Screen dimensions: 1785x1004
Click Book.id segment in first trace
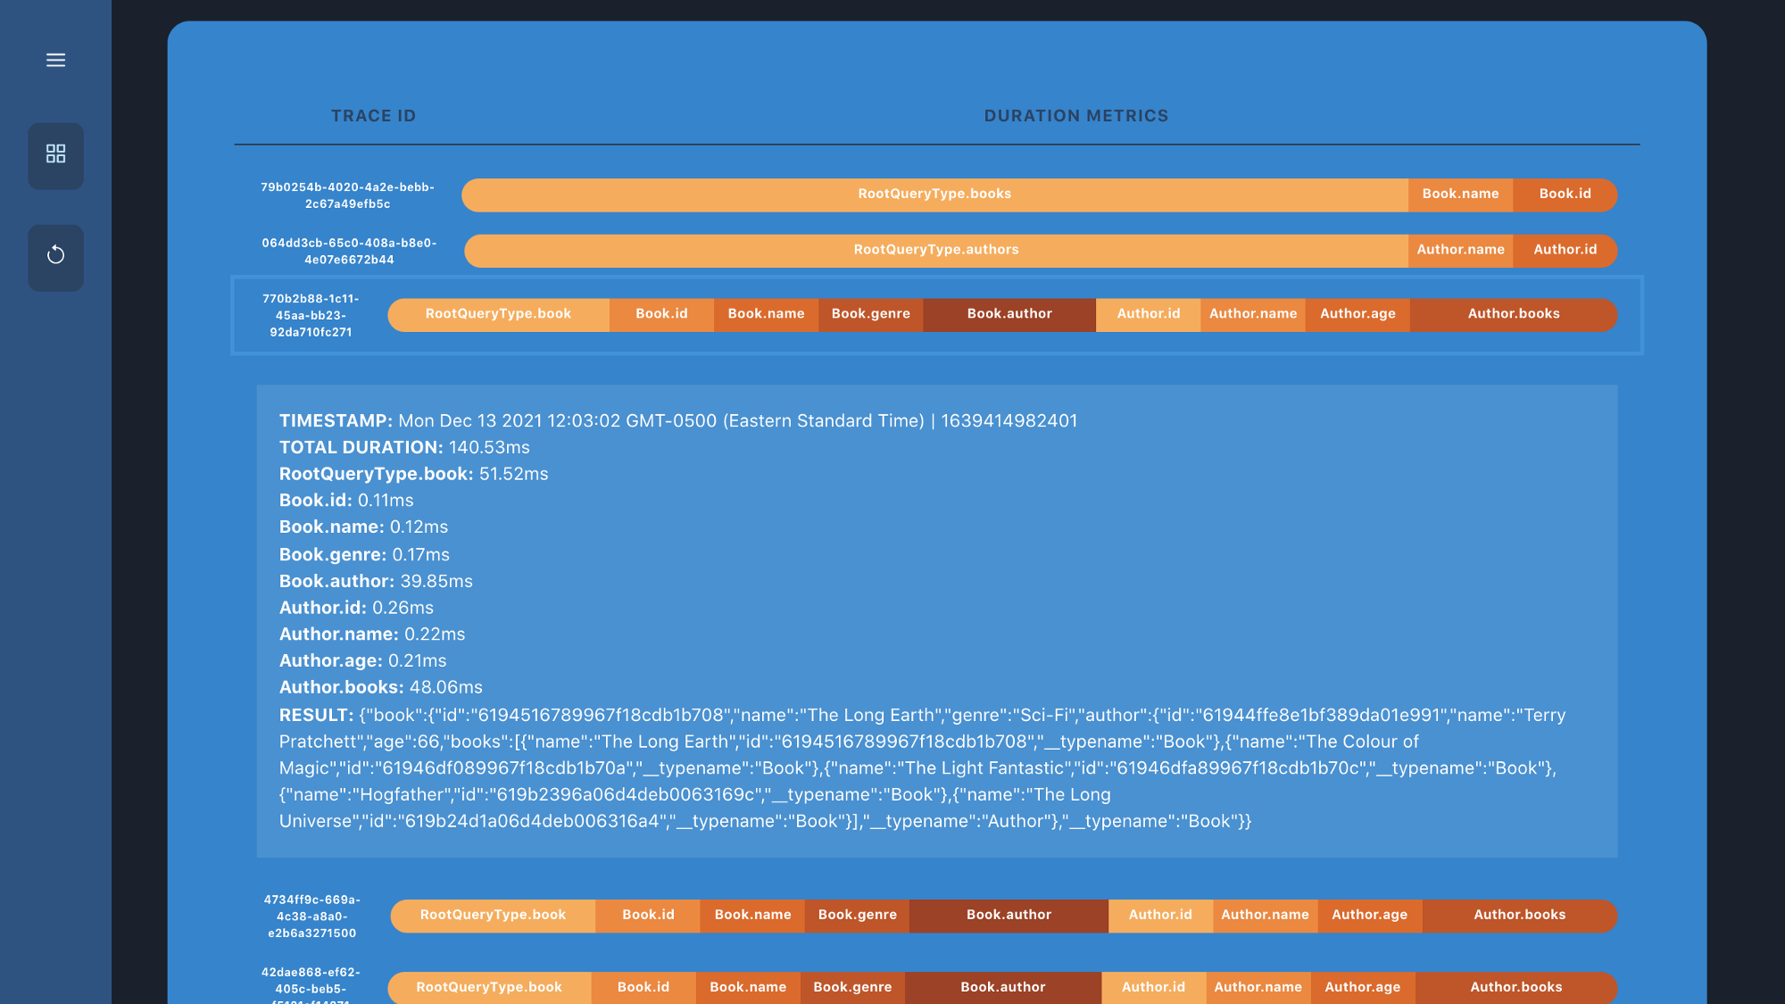[1565, 195]
